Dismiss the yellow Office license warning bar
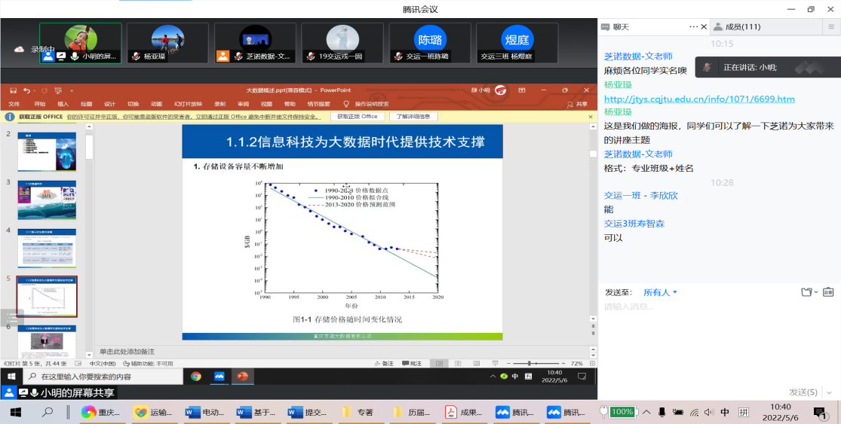This screenshot has width=841, height=424. [591, 116]
